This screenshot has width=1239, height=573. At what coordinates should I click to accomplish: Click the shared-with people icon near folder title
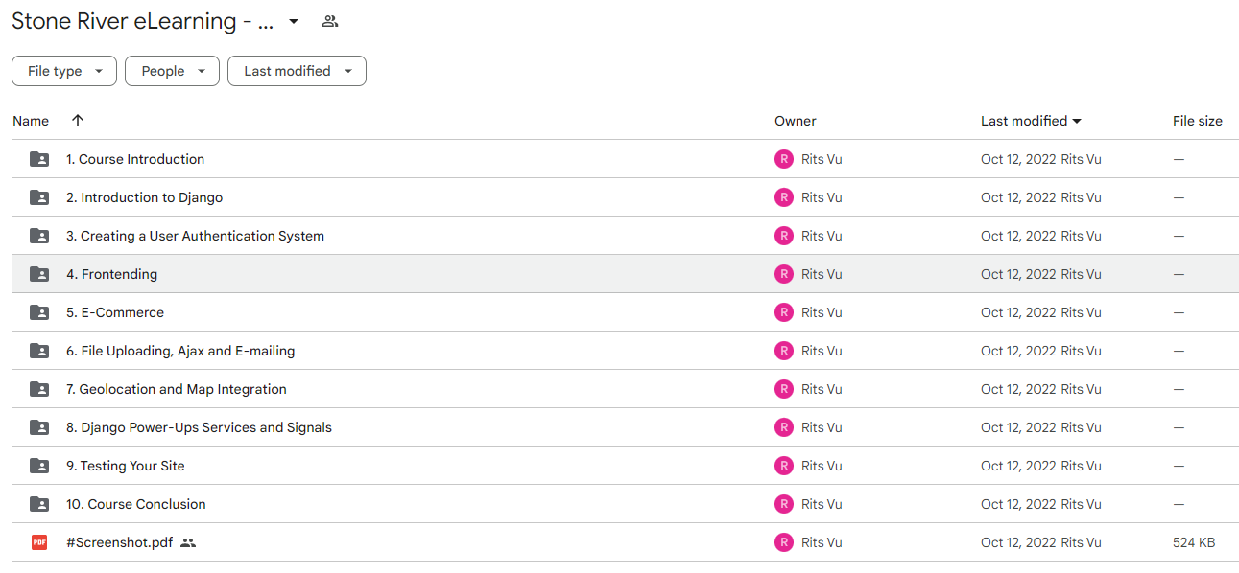pos(330,21)
